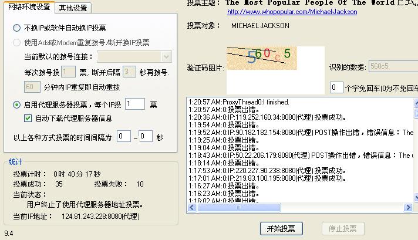Select 不换IP或软件自动换IP投票 radio option
Viewport: 418px width, 240px height.
pos(16,28)
